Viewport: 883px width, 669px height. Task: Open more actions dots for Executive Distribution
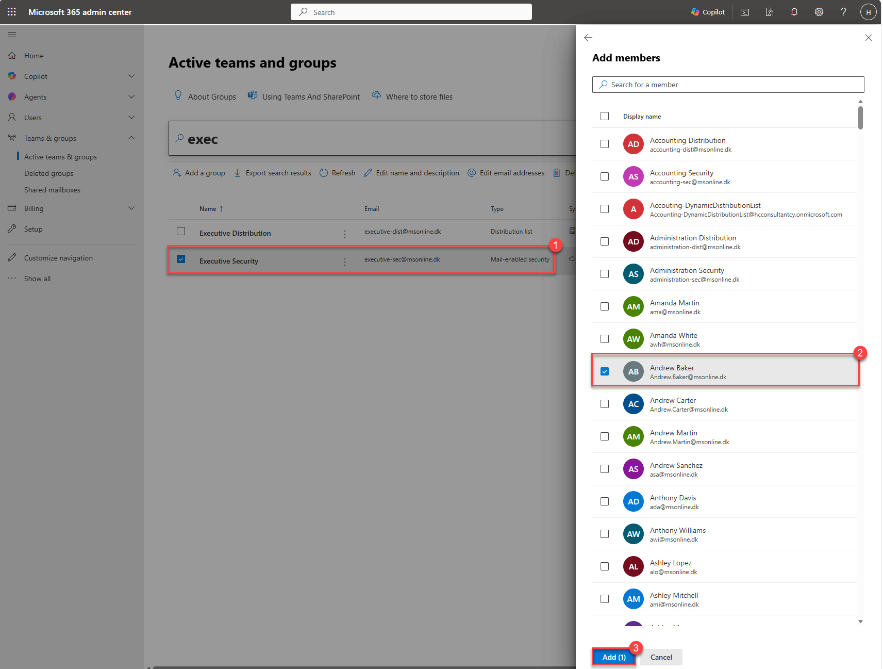345,234
